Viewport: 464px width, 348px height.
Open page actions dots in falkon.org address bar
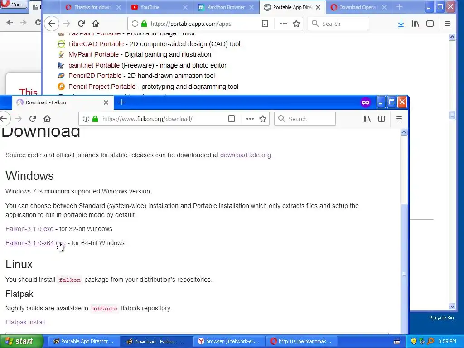point(250,119)
